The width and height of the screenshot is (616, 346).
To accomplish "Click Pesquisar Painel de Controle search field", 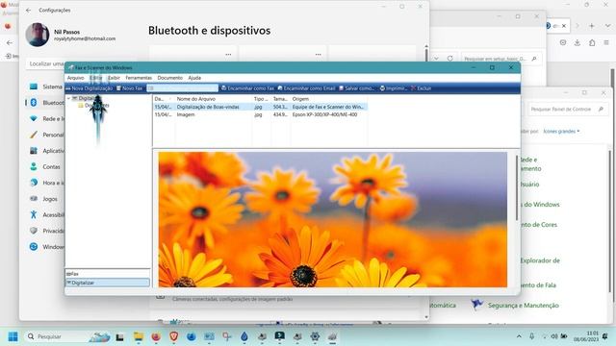I will pos(567,109).
